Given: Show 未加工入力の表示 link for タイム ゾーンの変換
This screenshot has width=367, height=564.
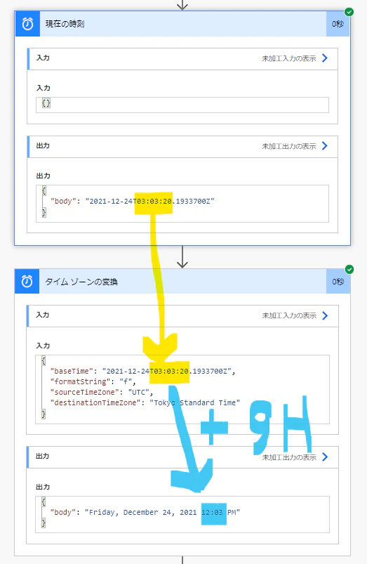Looking at the screenshot, I should [289, 315].
